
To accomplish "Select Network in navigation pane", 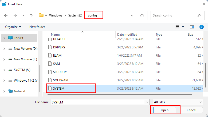I will click(x=17, y=91).
